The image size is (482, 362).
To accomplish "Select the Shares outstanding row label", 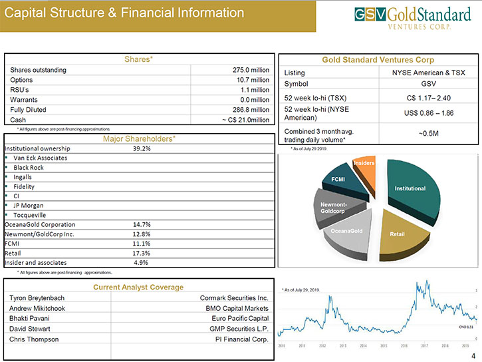I will pyautogui.click(x=38, y=70).
